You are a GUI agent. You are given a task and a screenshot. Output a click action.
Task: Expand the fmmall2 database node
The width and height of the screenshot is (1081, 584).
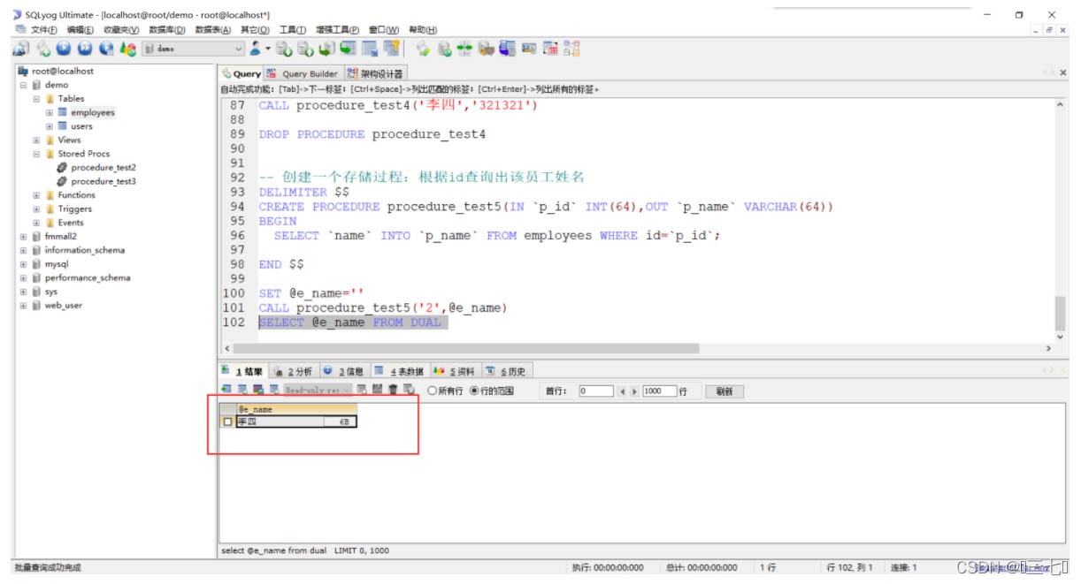pyautogui.click(x=23, y=237)
